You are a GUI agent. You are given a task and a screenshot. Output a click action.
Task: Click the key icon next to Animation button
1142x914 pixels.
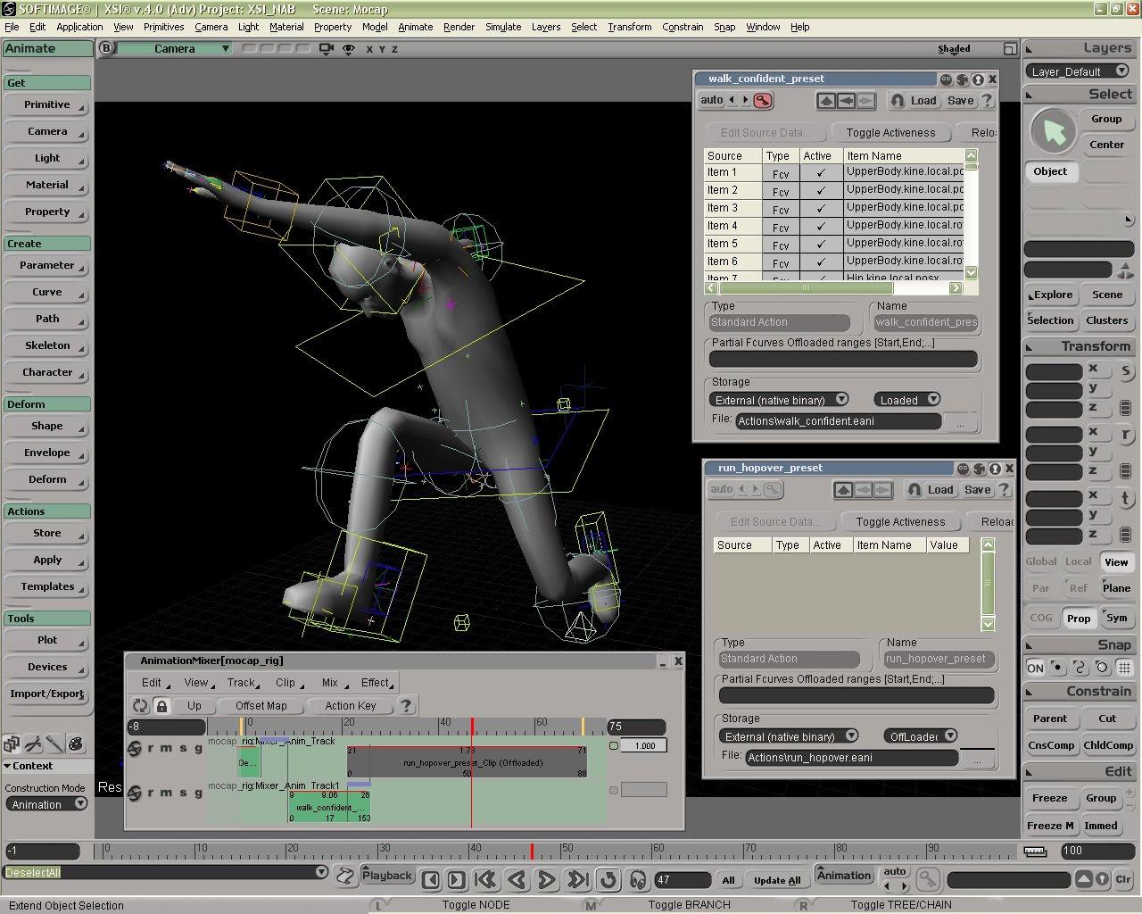927,879
